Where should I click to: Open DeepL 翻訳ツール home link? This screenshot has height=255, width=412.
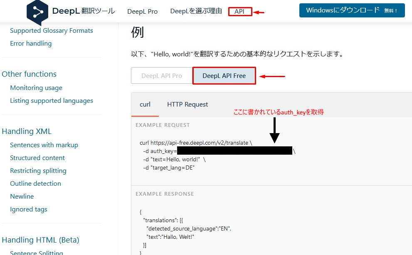[84, 11]
